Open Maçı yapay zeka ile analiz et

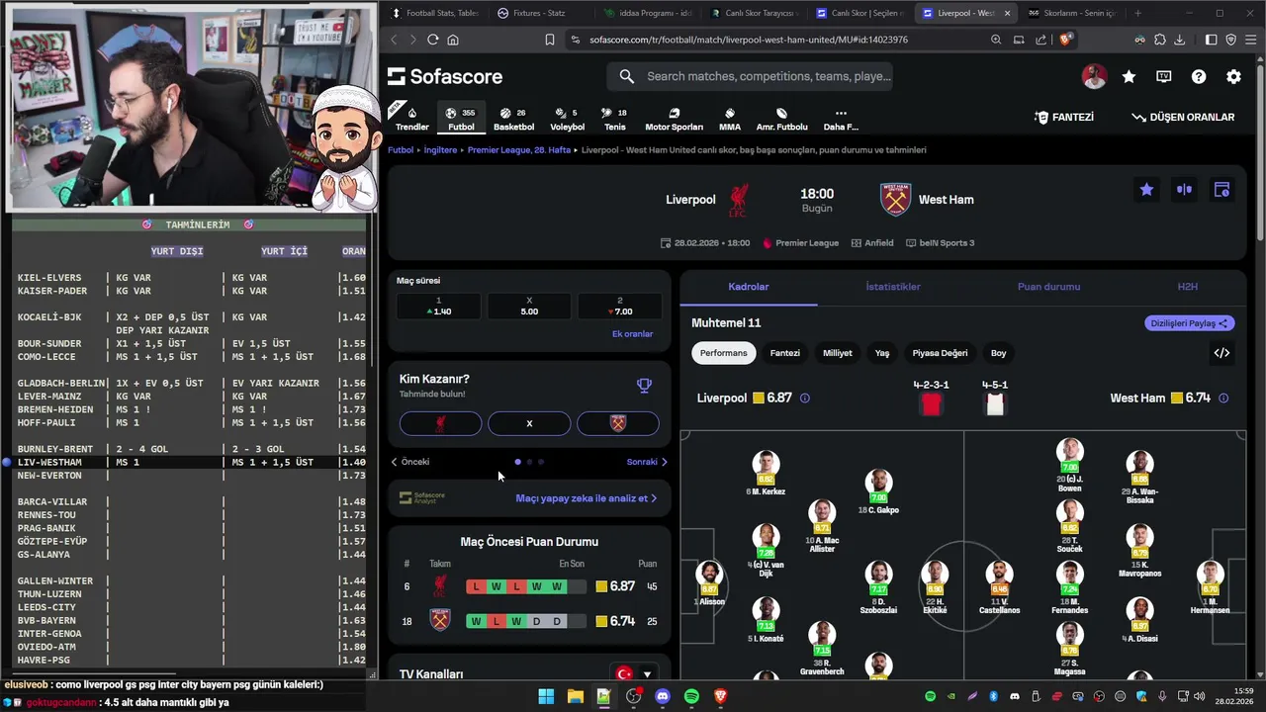(x=586, y=498)
